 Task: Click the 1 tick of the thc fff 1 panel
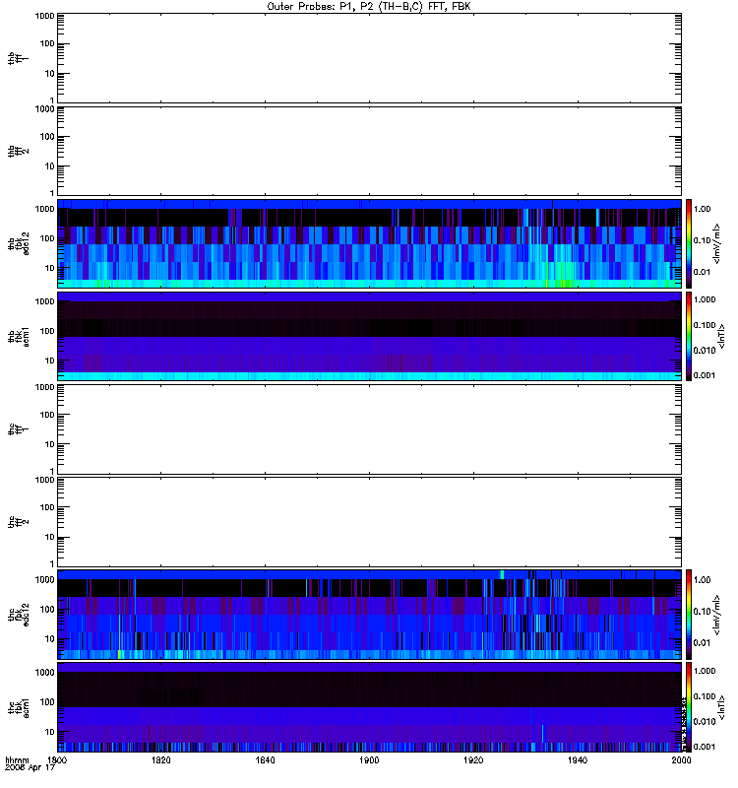pos(52,472)
